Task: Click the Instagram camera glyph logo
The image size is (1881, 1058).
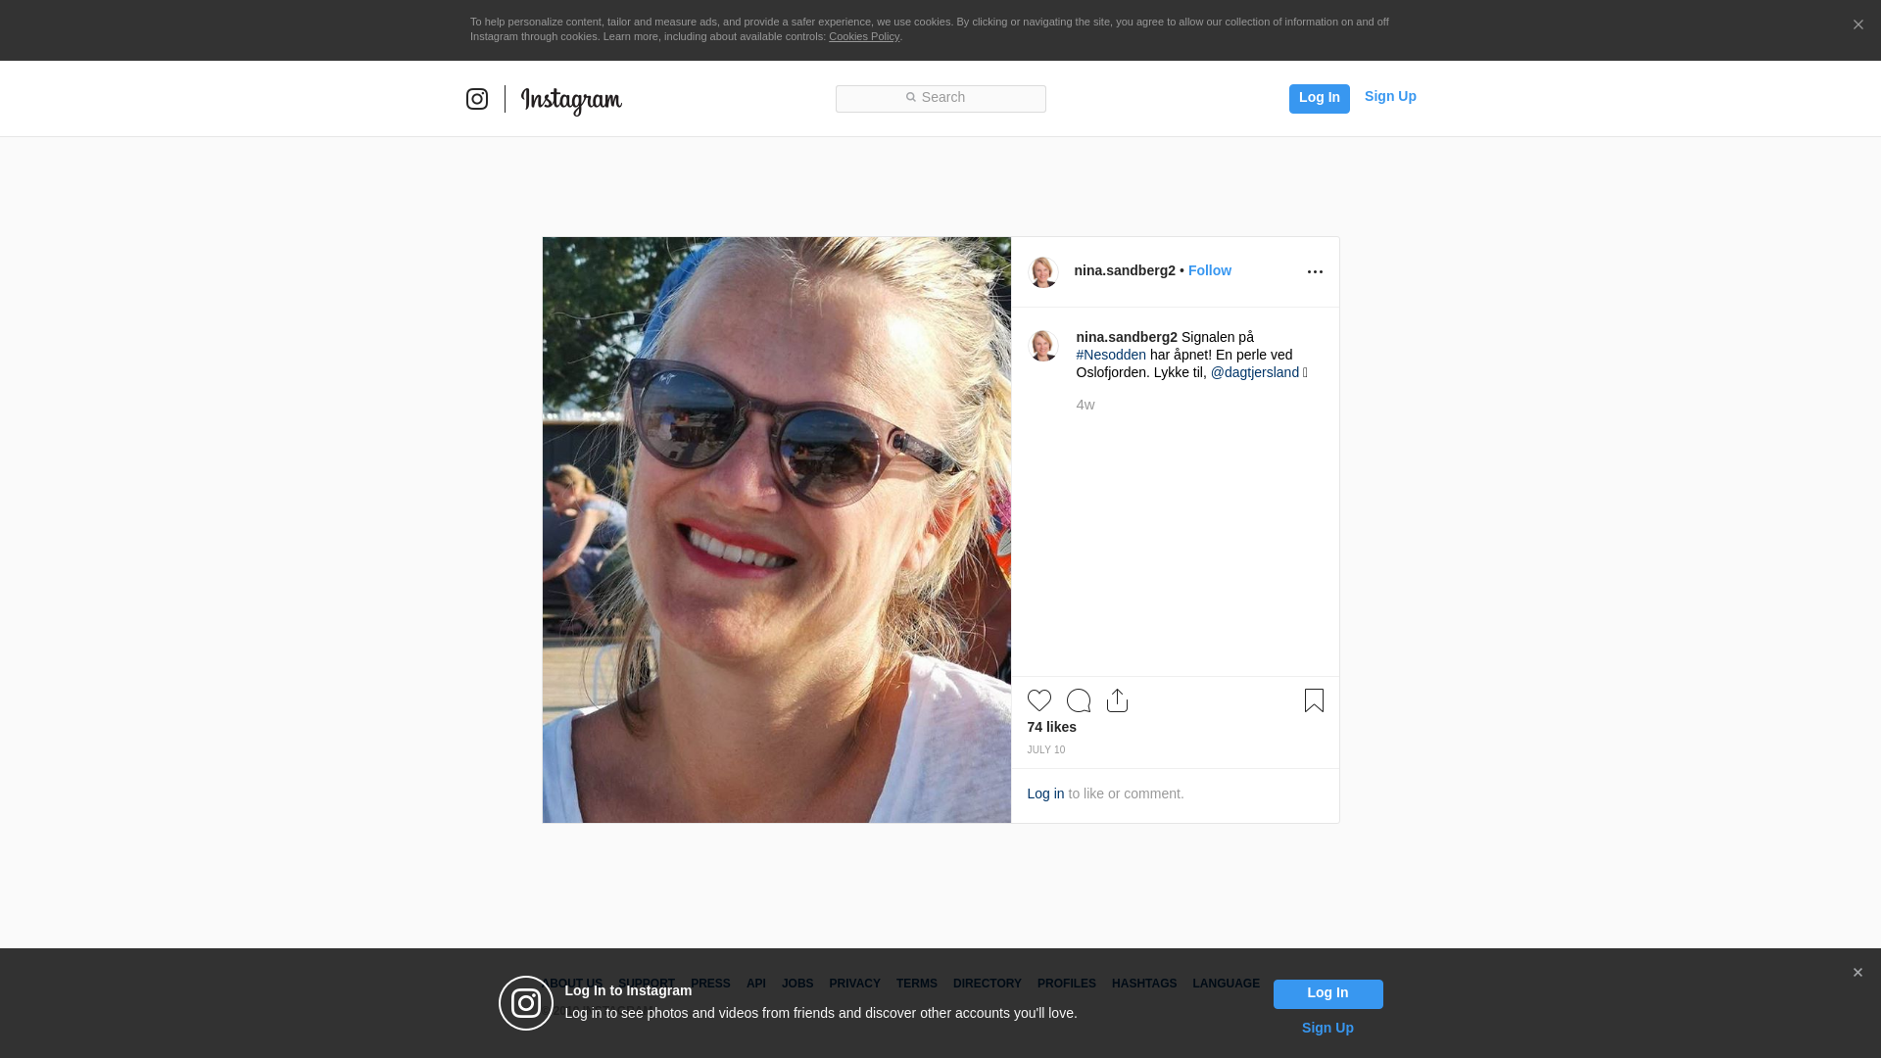Action: [477, 99]
